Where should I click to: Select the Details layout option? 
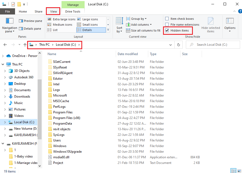91,30
